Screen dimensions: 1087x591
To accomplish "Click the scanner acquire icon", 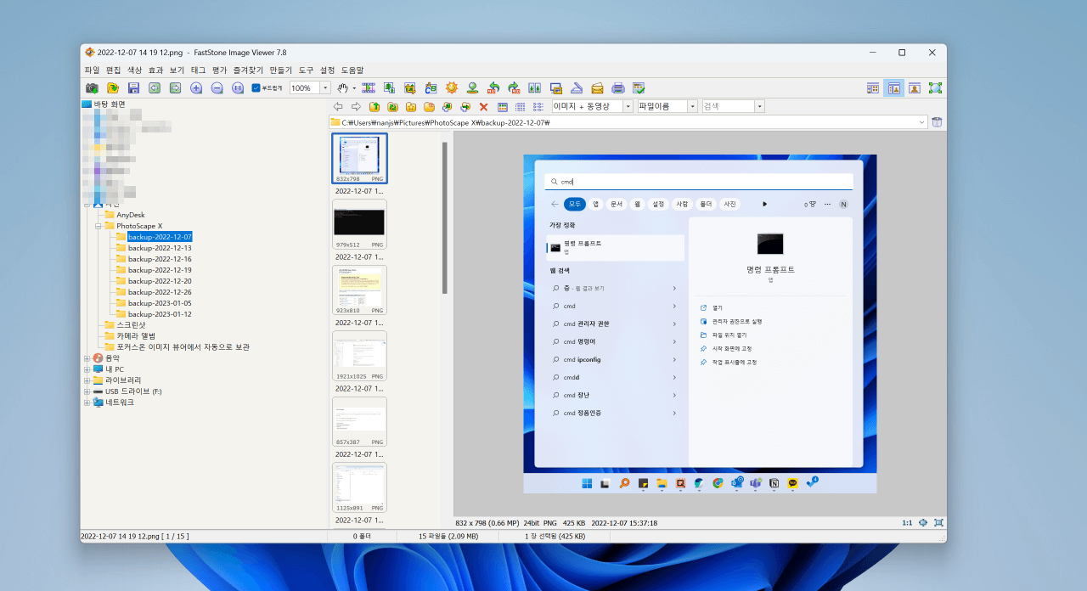I will tap(577, 87).
